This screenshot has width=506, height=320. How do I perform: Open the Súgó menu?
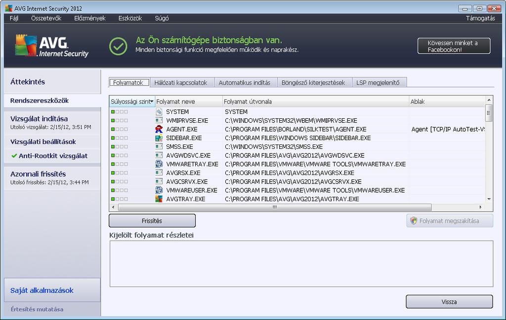162,18
